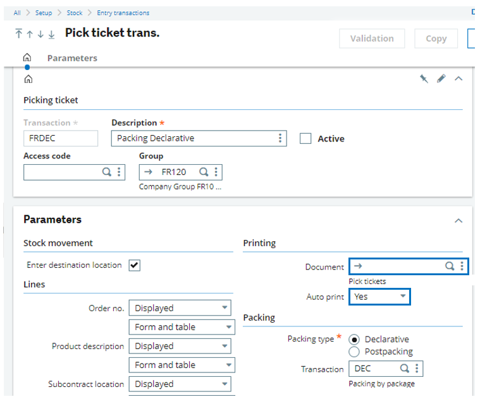Image resolution: width=480 pixels, height=404 pixels.
Task: Open Order no. Displayed dropdown
Action: click(180, 308)
